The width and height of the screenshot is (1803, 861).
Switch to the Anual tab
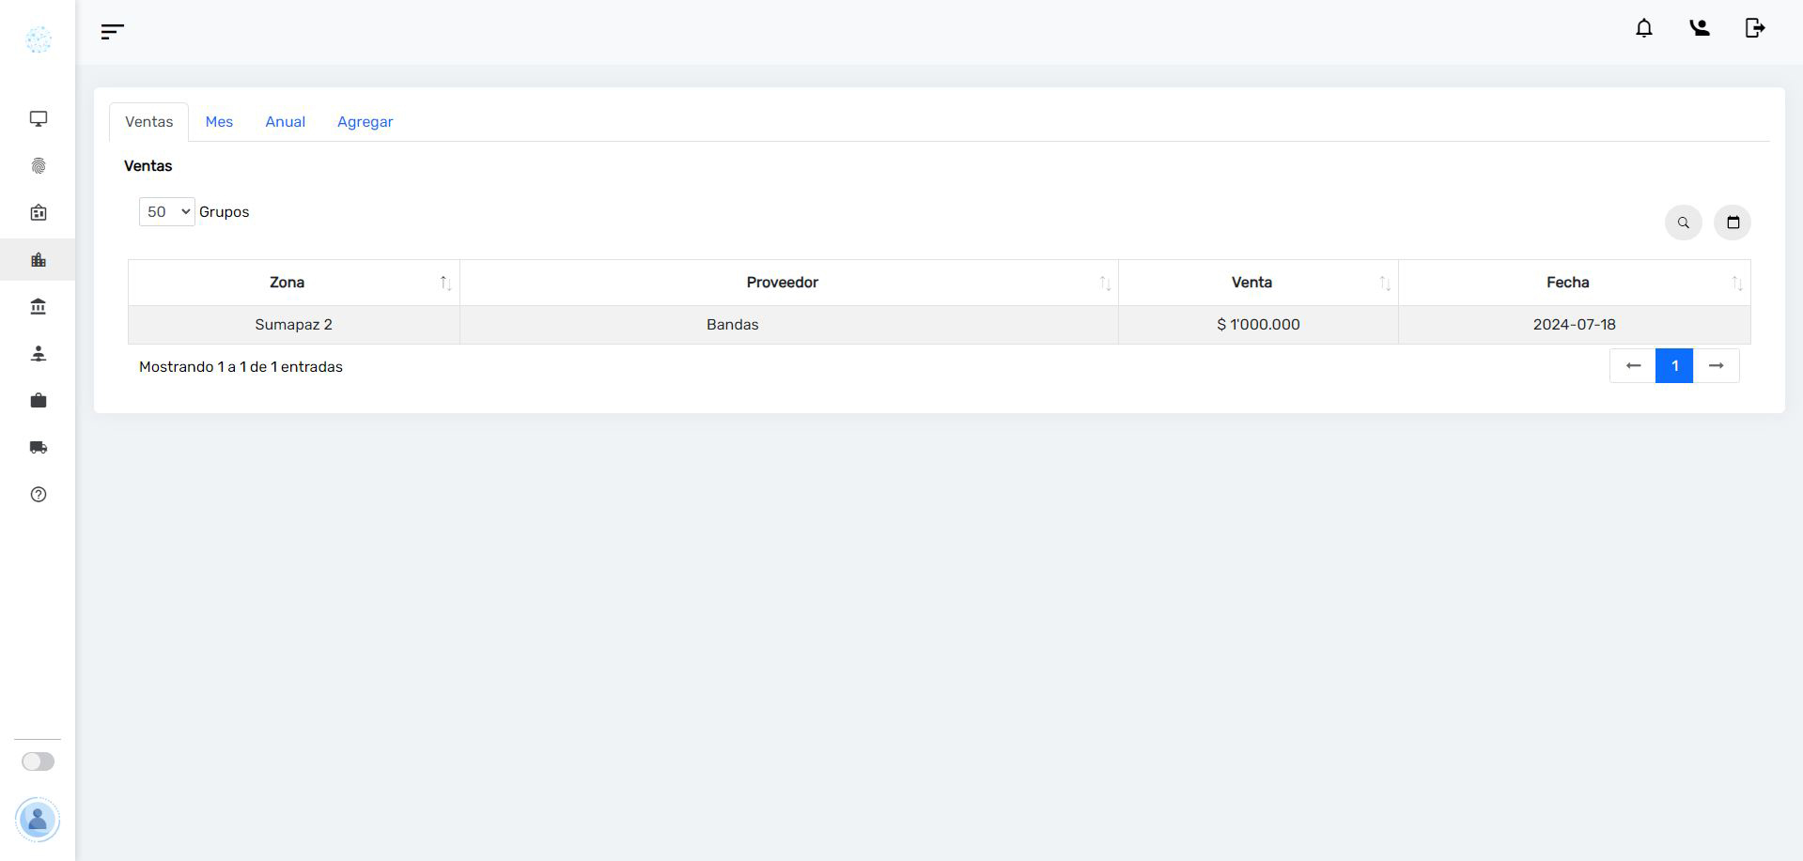click(285, 122)
